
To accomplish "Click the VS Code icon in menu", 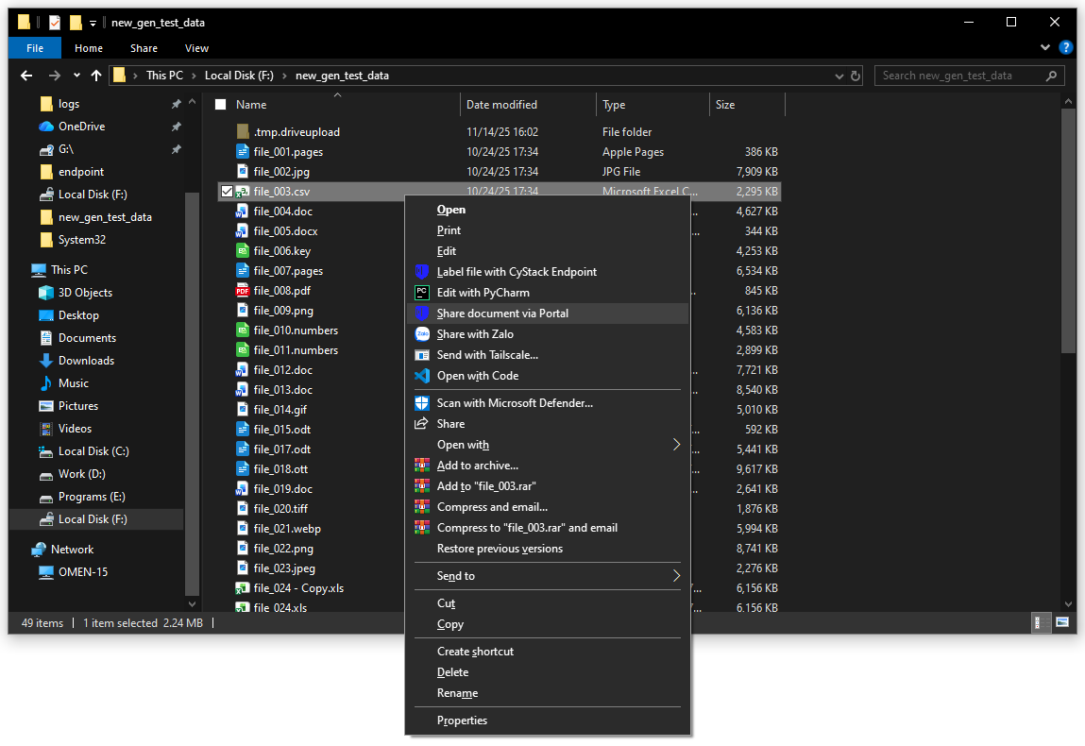I will tap(421, 376).
